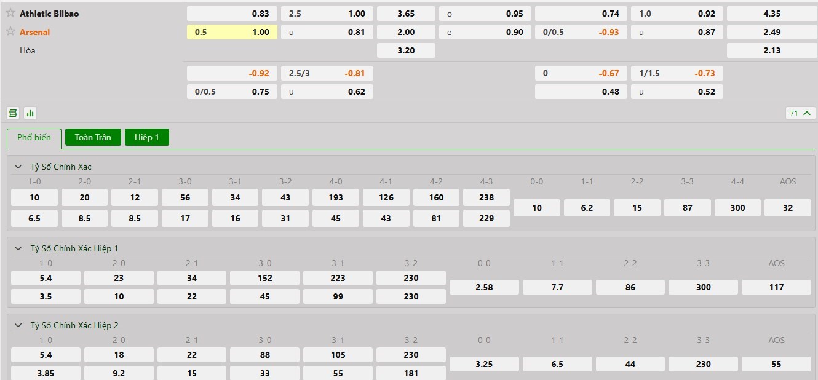Select alternate handicap odds -0.92
818x380 pixels.
pos(232,73)
